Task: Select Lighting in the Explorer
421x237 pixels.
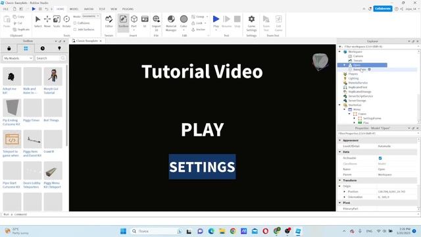Action: tap(353, 78)
